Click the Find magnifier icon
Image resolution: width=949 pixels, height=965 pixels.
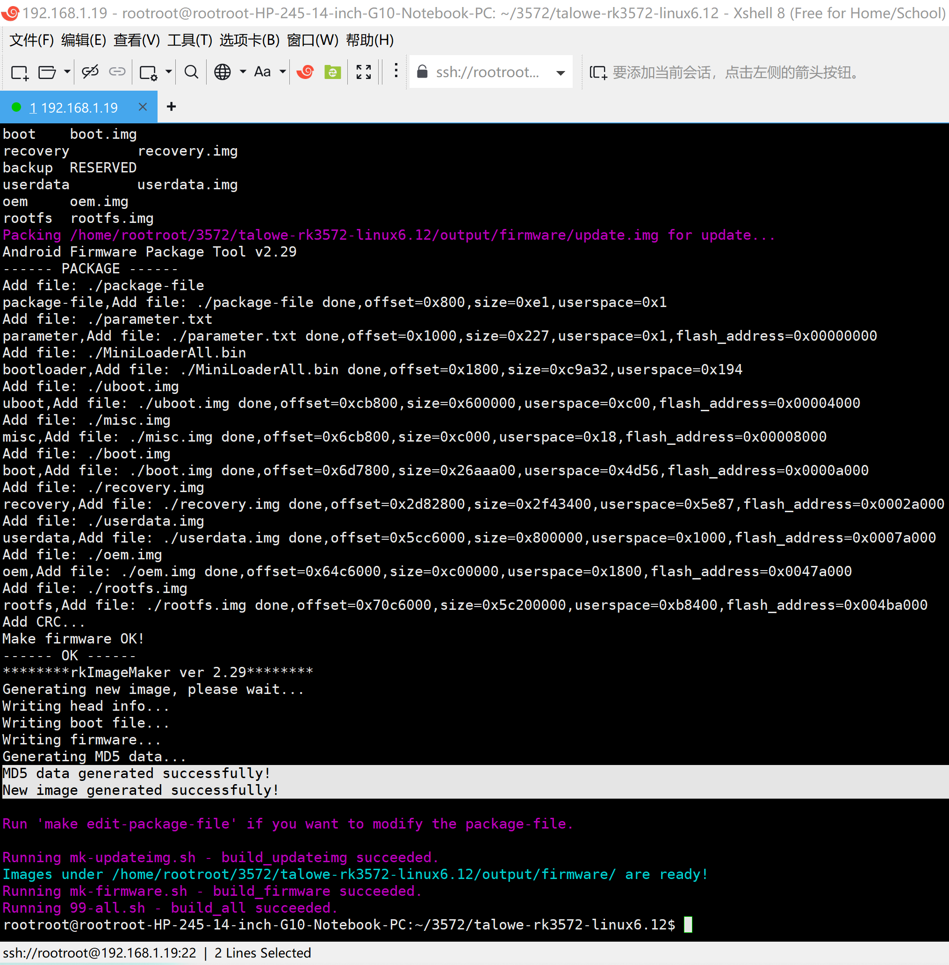click(191, 72)
